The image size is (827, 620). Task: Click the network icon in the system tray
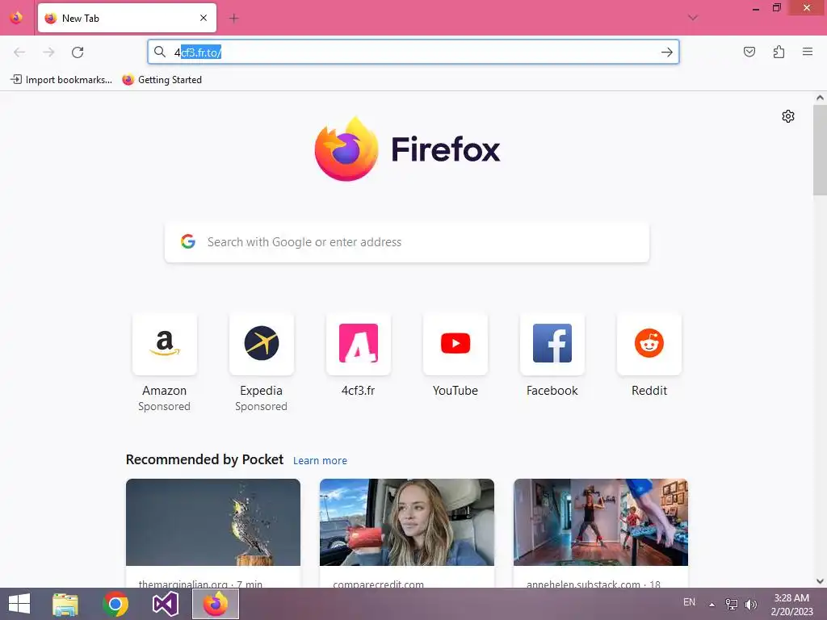732,604
